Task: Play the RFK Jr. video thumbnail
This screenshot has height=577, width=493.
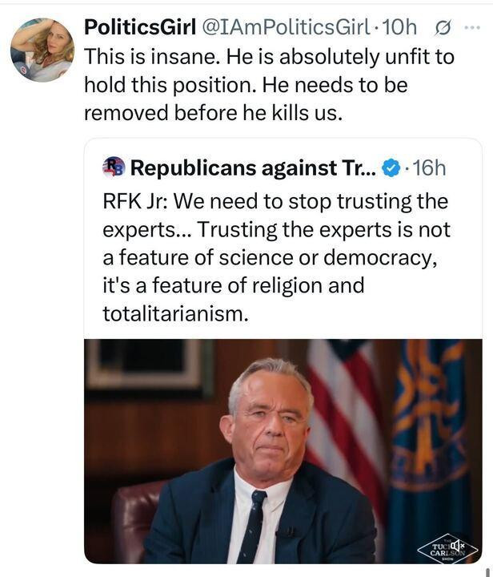Action: point(283,451)
